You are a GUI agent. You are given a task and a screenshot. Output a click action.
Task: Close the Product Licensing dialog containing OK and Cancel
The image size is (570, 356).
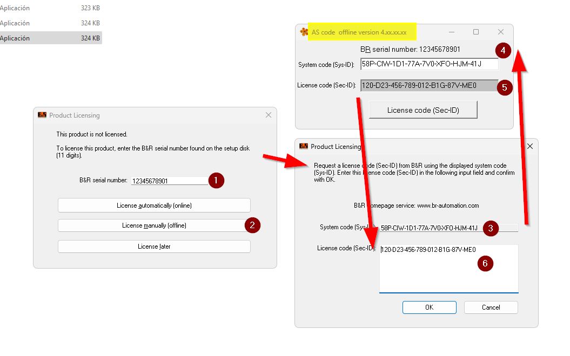tap(530, 146)
